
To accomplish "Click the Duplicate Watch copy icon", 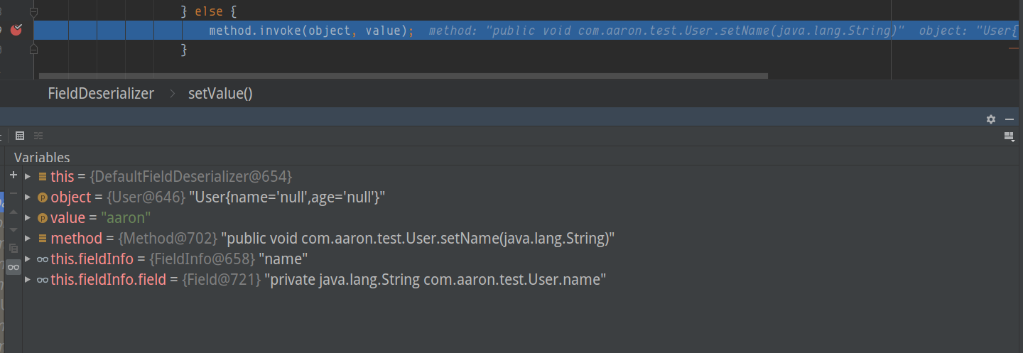I will tap(13, 249).
